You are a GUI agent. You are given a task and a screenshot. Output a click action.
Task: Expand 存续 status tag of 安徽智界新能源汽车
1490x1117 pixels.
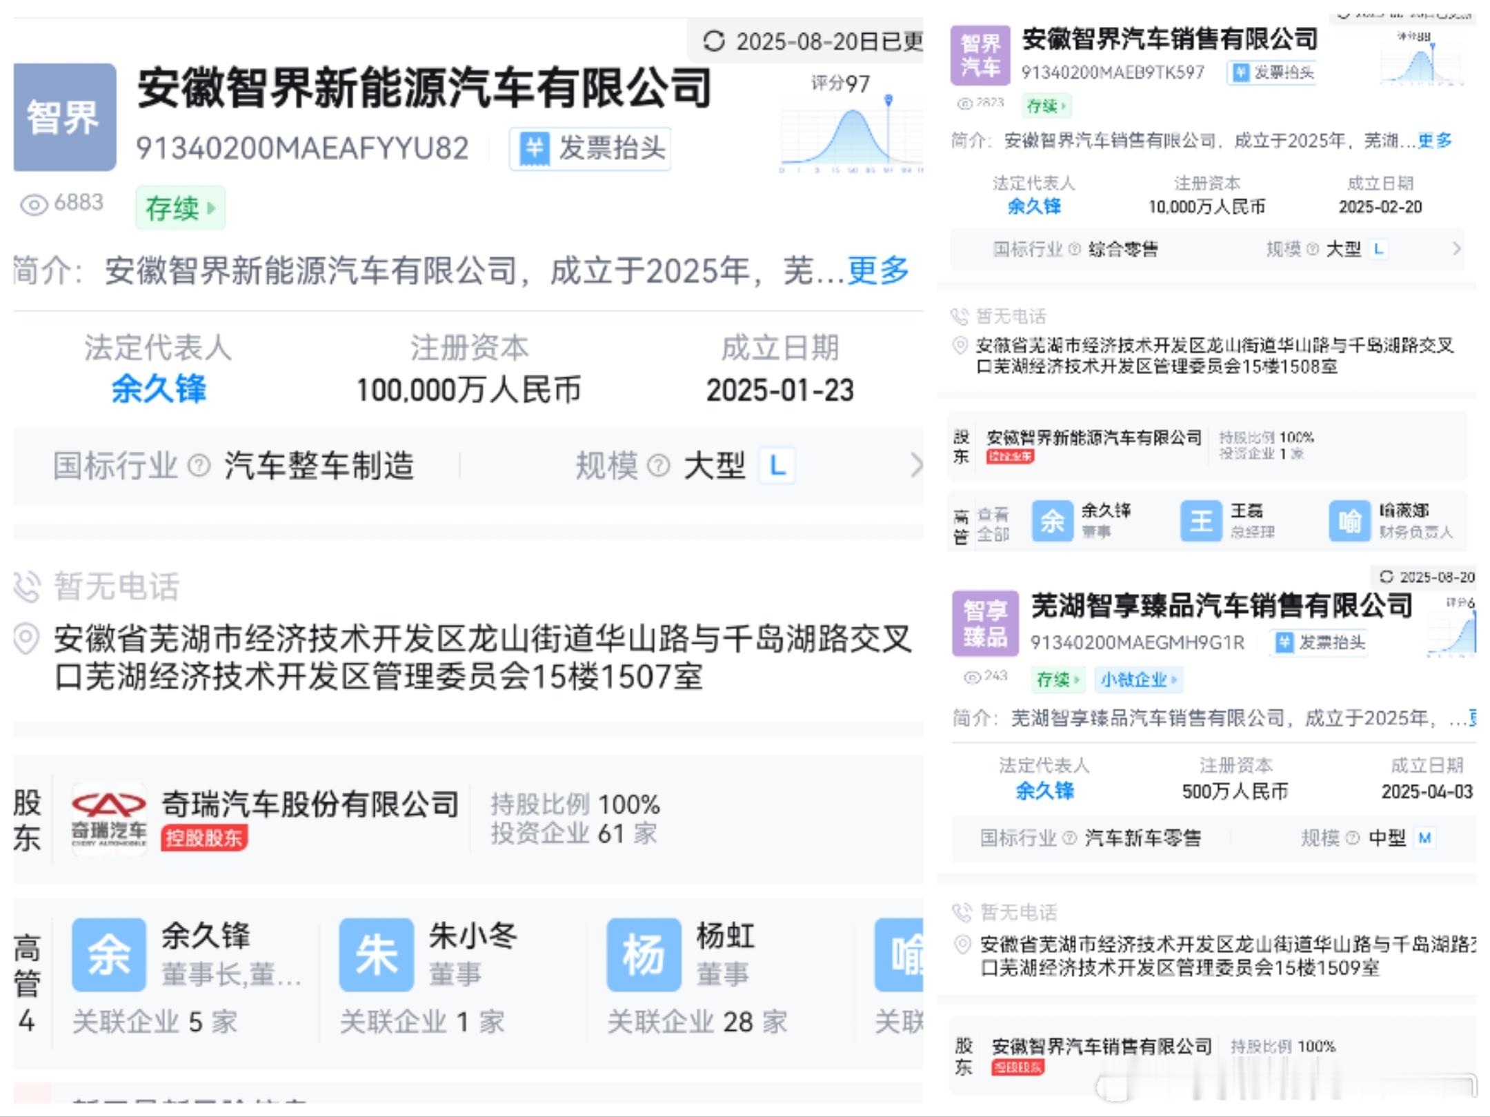click(180, 207)
